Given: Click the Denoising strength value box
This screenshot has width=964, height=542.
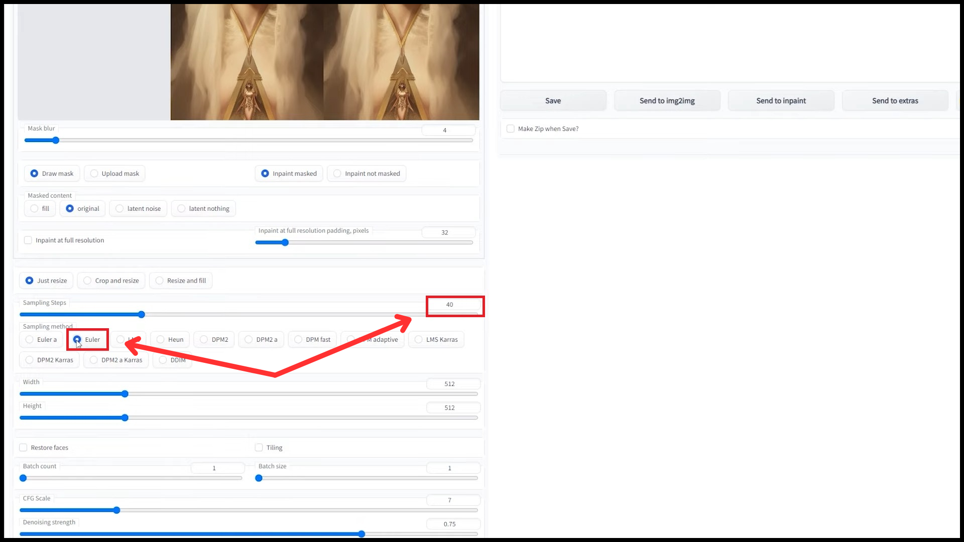Looking at the screenshot, I should pyautogui.click(x=450, y=524).
